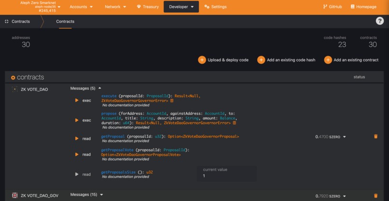Click the plus icon for Add an existing contract
This screenshot has height=201, width=389.
pyautogui.click(x=328, y=60)
